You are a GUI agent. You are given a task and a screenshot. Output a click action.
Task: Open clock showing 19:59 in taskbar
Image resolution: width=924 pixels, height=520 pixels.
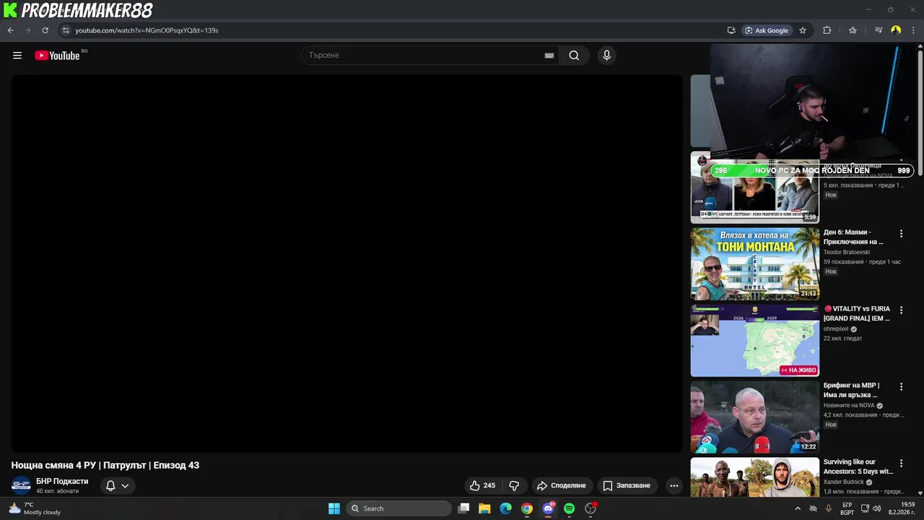[x=902, y=508]
